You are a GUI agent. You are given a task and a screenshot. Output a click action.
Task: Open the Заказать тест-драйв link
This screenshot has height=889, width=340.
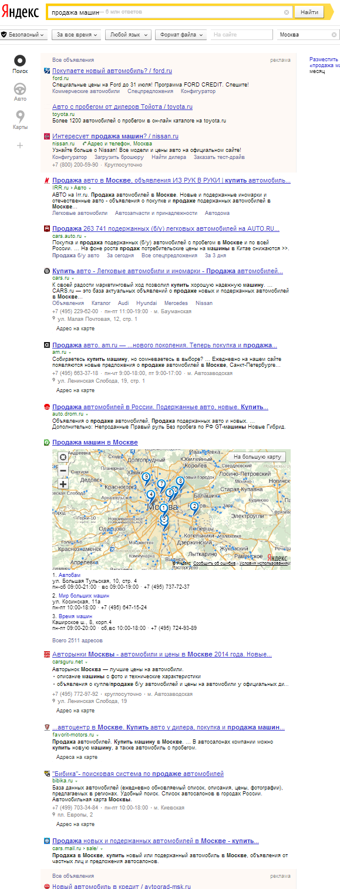(220, 157)
